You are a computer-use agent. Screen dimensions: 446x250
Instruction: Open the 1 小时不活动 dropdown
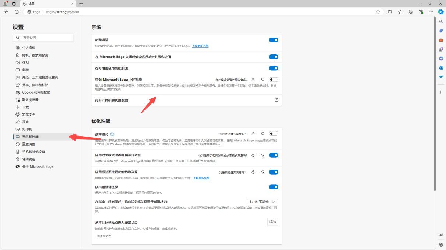(262, 202)
